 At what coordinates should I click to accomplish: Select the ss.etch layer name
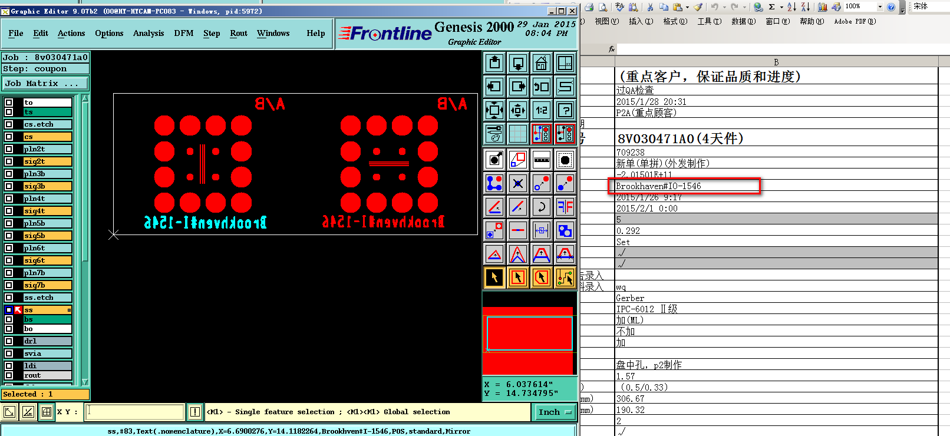(x=47, y=298)
